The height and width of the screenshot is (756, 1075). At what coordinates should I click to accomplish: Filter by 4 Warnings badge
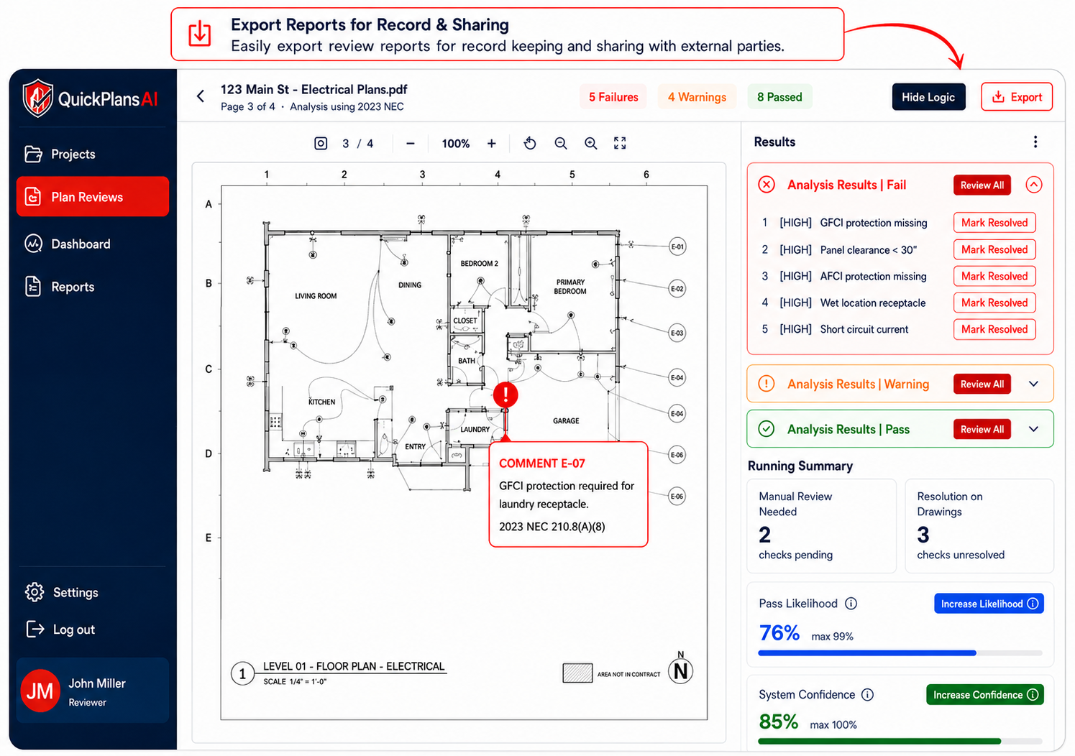[697, 97]
